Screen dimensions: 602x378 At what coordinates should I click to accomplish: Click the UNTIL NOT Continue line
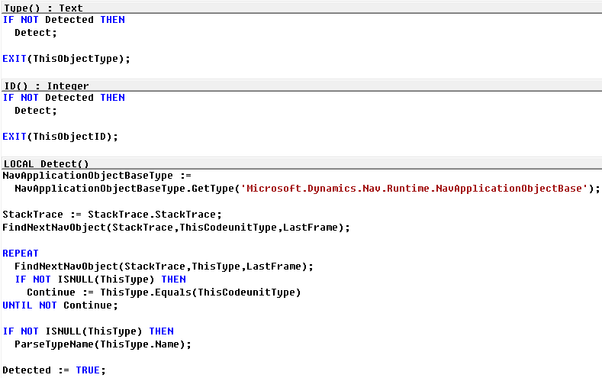click(60, 305)
